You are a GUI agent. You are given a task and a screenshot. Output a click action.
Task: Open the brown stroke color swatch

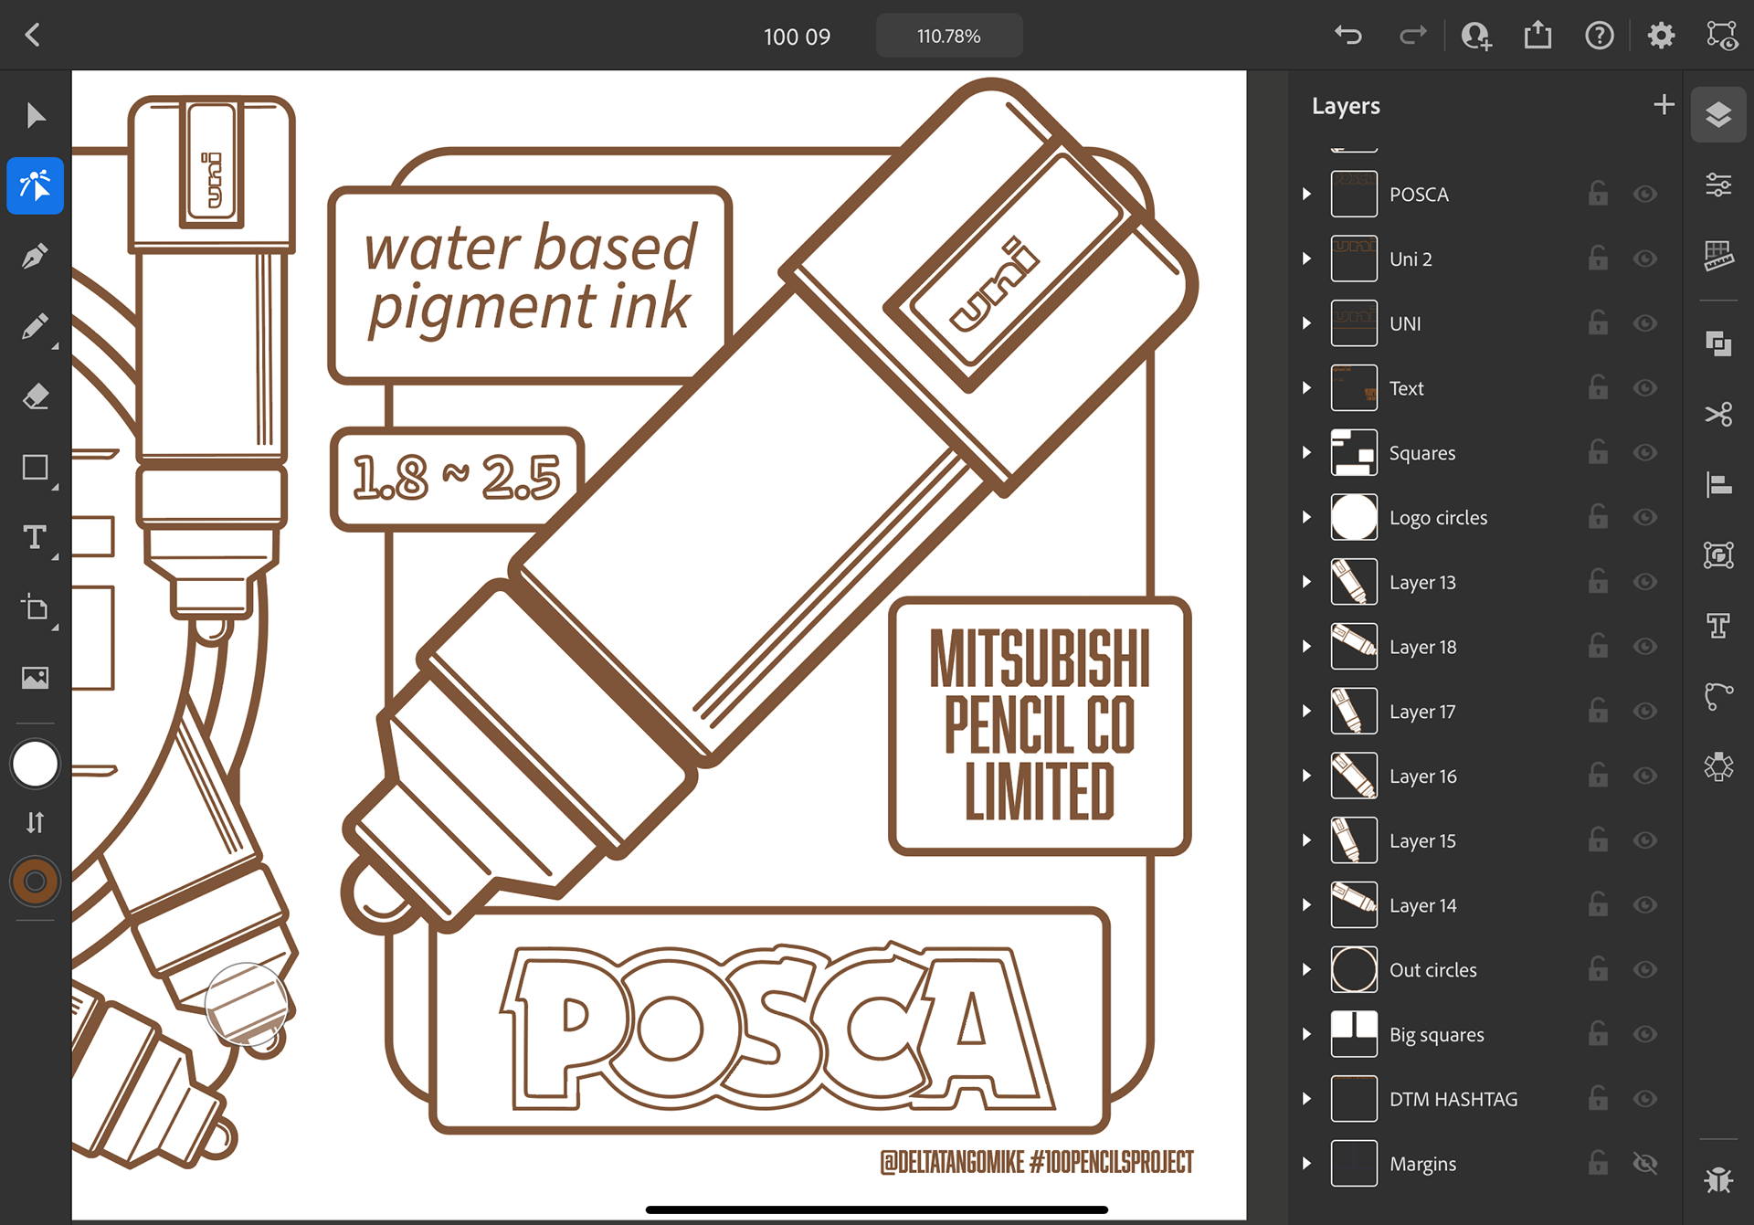[x=35, y=882]
